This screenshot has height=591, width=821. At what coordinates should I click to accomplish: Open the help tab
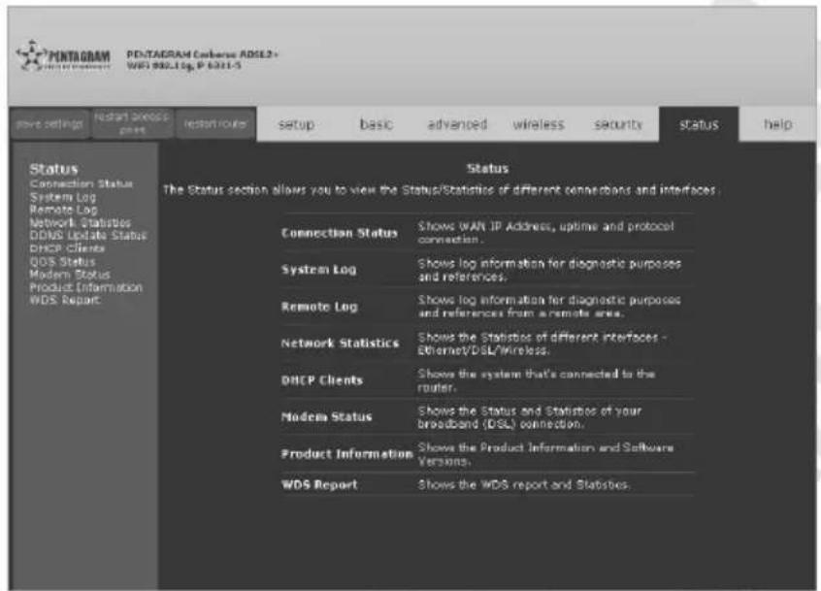(x=778, y=124)
